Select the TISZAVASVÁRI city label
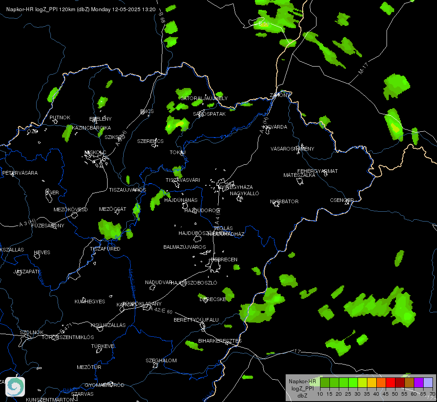The image size is (437, 402). 183,180
